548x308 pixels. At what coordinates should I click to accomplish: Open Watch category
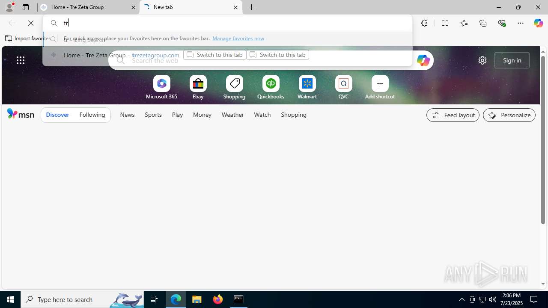click(x=262, y=115)
